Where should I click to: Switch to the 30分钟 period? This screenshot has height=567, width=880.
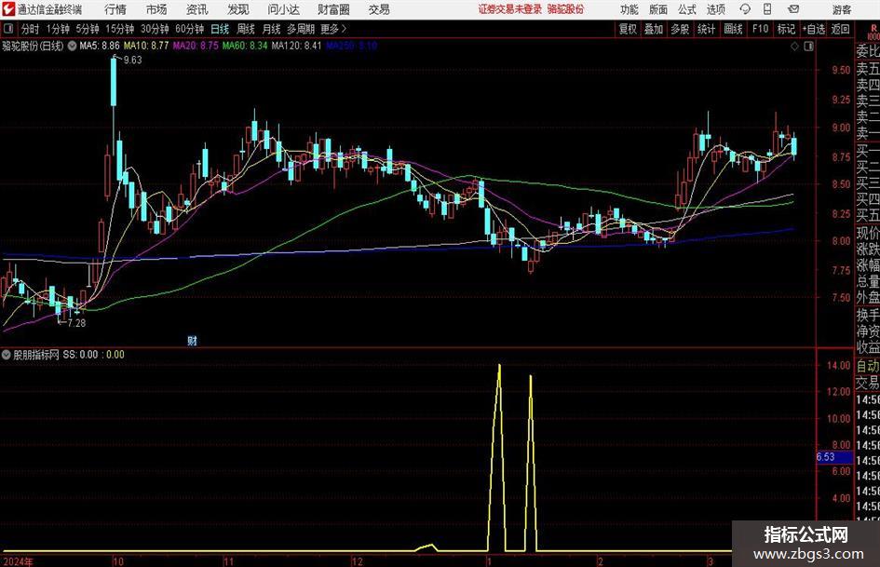[x=155, y=29]
